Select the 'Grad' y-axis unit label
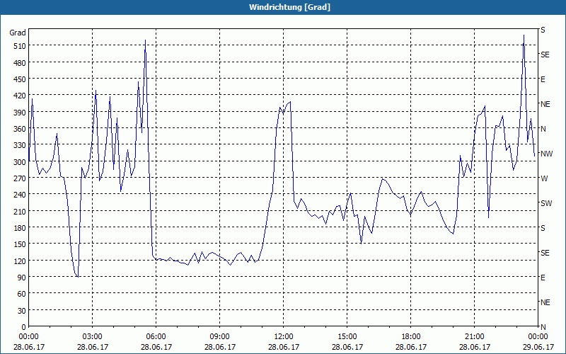Viewport: 566px width, 354px height. pyautogui.click(x=17, y=33)
